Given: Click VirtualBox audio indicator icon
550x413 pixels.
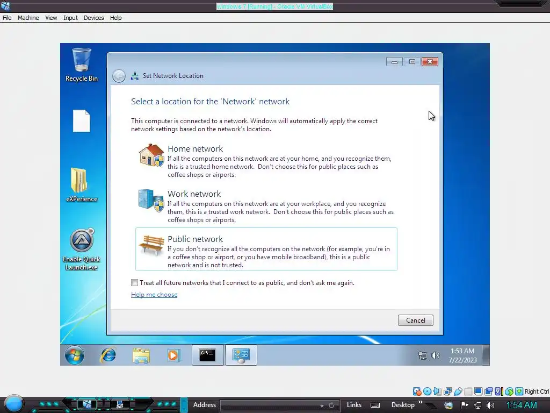Looking at the screenshot, I should click(437, 391).
